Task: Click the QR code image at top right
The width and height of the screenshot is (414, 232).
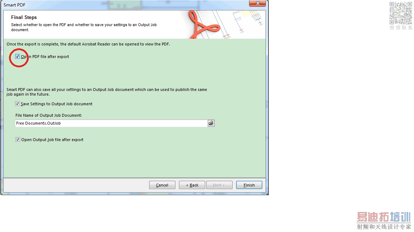Action: pyautogui.click(x=401, y=13)
